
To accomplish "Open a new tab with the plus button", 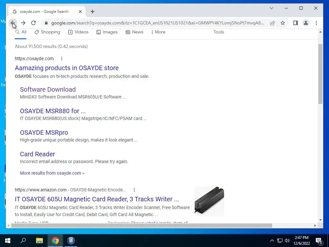I will [x=93, y=12].
